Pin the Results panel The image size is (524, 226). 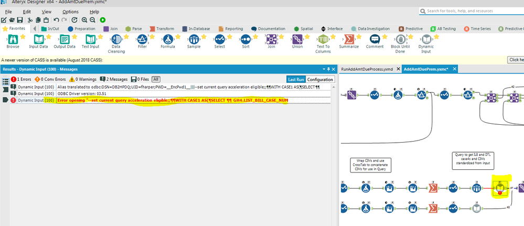click(x=328, y=69)
